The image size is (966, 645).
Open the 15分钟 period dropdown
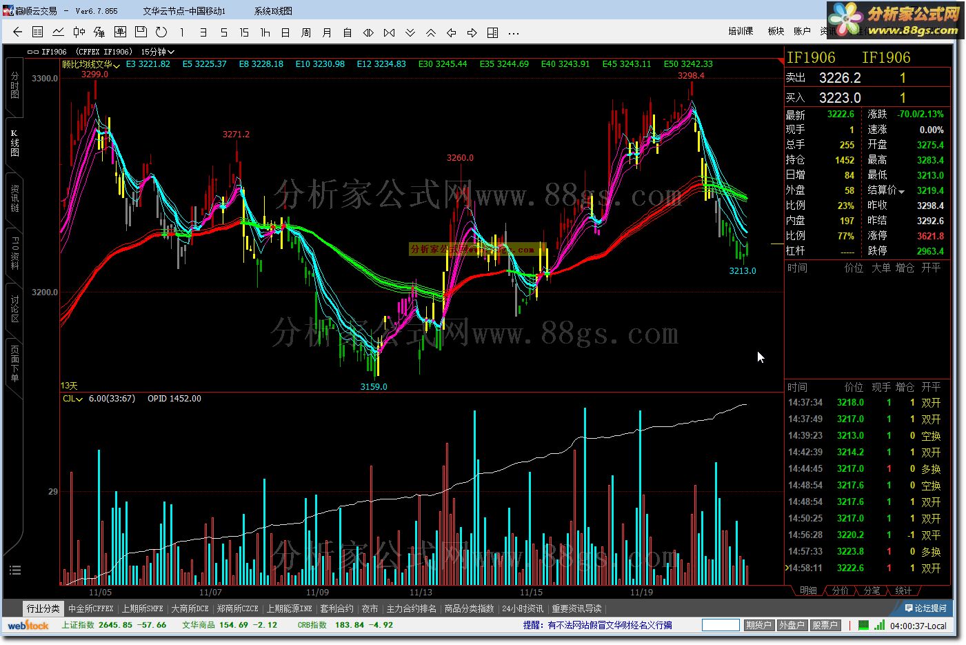point(158,52)
